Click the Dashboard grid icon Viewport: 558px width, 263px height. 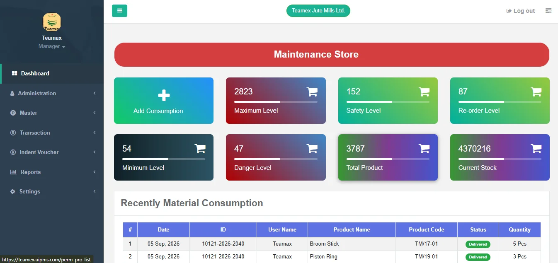coord(15,73)
